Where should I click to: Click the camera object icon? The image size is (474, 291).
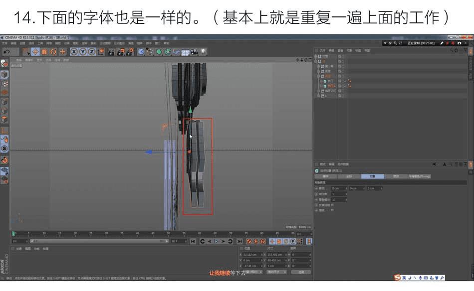click(195, 52)
